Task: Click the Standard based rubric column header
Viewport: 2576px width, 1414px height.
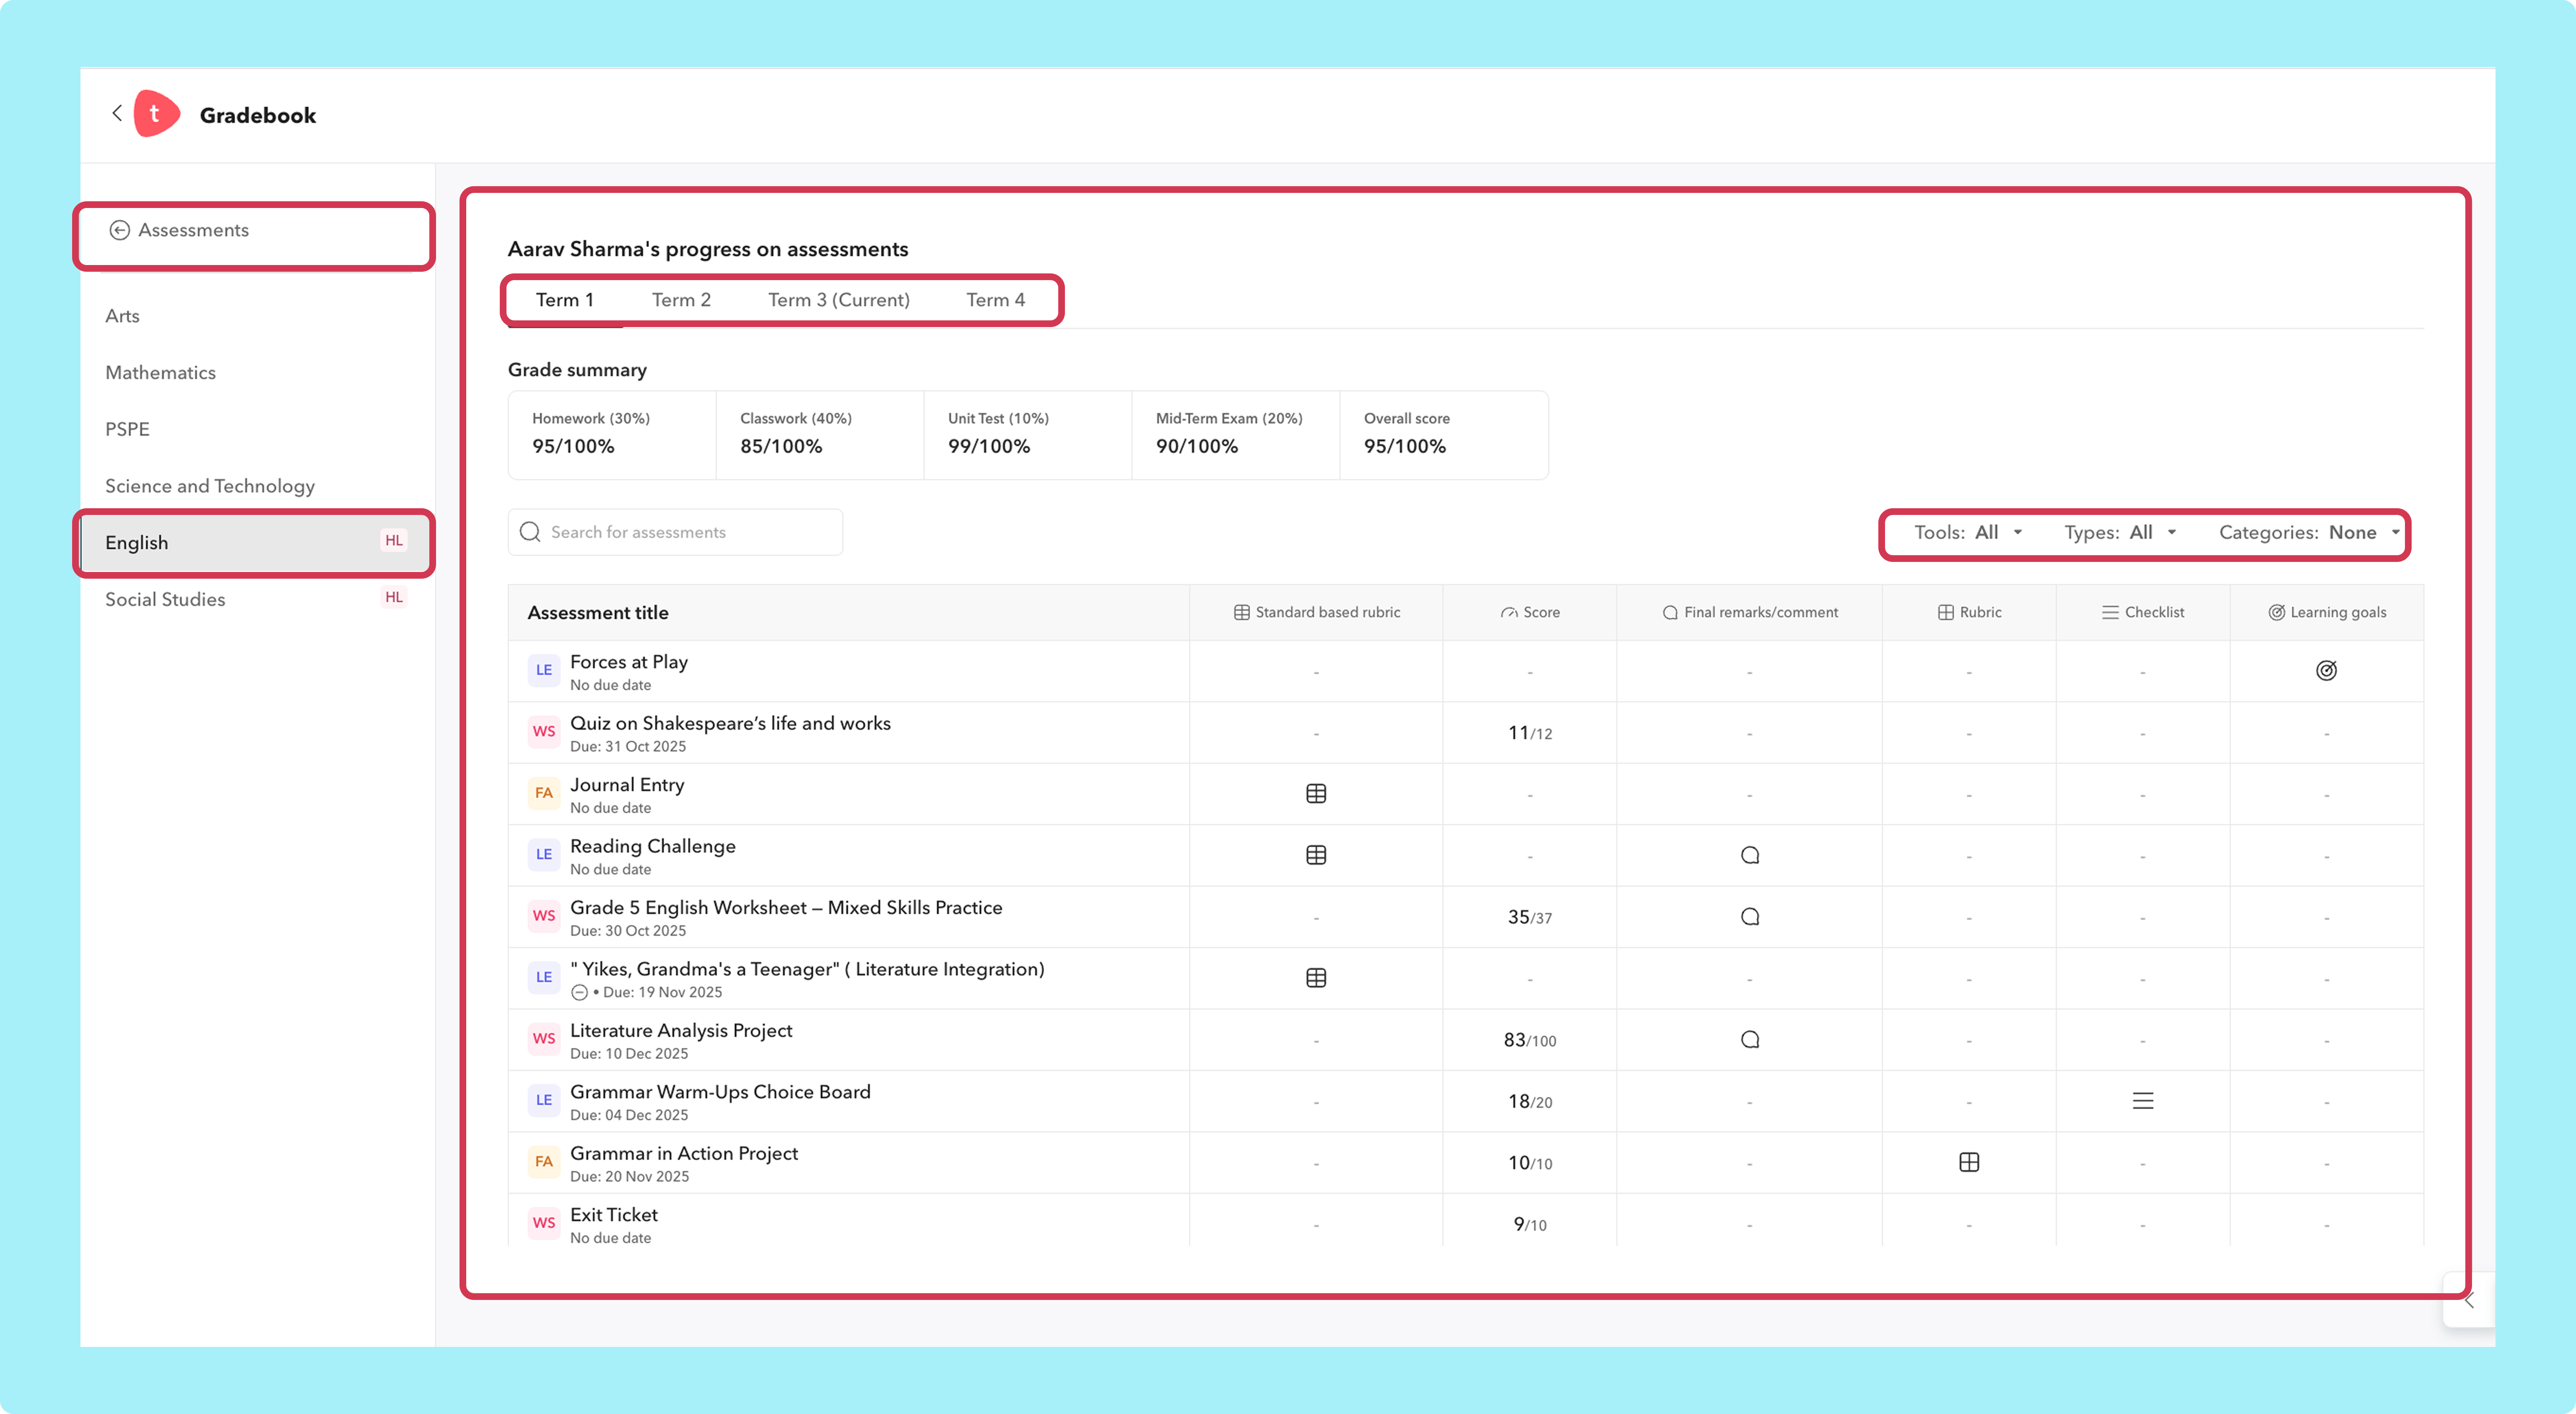Action: [1316, 612]
